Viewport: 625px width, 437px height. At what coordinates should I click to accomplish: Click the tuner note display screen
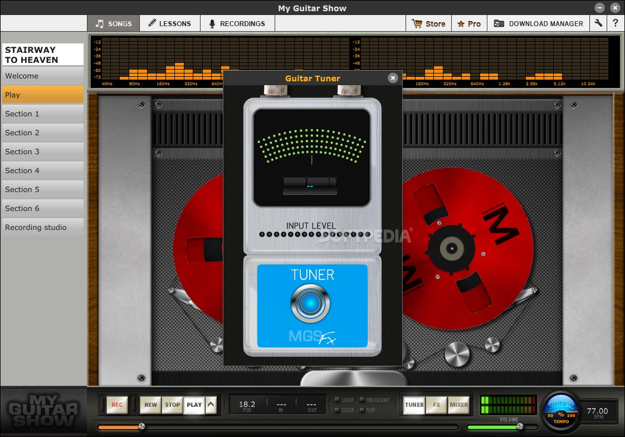click(310, 186)
